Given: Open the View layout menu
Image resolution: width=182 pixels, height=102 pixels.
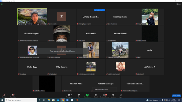Looking at the screenshot, I should point(179,4).
